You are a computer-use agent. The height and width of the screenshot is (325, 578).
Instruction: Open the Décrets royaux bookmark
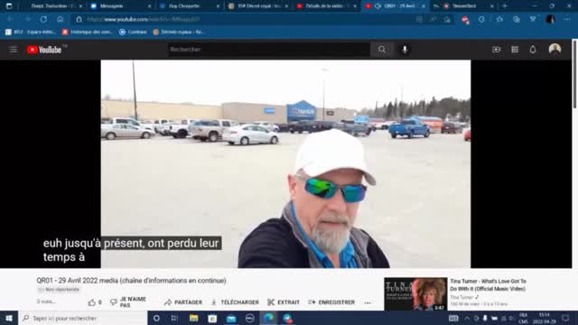(x=179, y=32)
